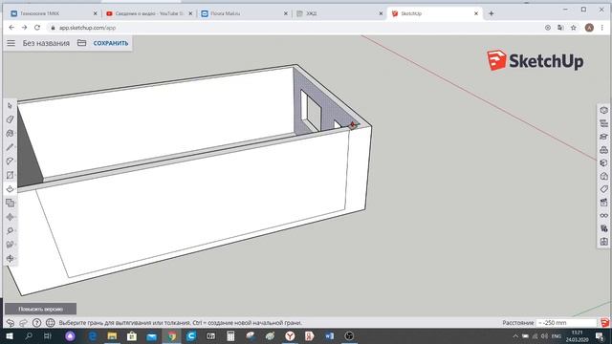Viewport: 612px width, 344px height.
Task: Select the Walk footprints tool
Action: 11,245
